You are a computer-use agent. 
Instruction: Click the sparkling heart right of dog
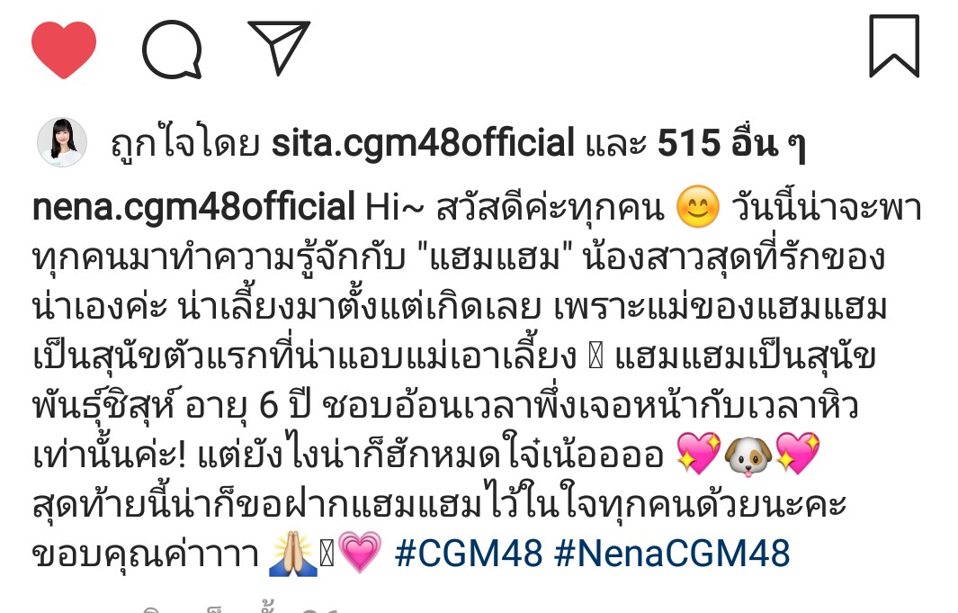797,453
